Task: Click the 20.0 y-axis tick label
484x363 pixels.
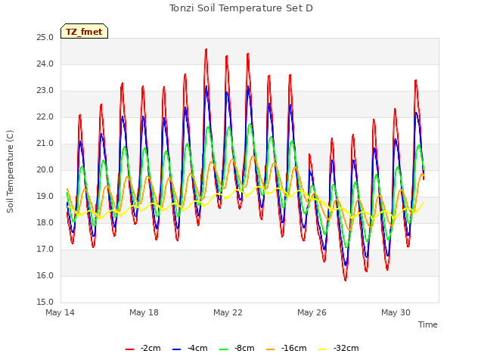Action: [x=45, y=170]
